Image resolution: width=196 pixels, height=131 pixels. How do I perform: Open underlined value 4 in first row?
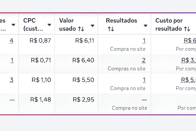pyautogui.click(x=11, y=40)
